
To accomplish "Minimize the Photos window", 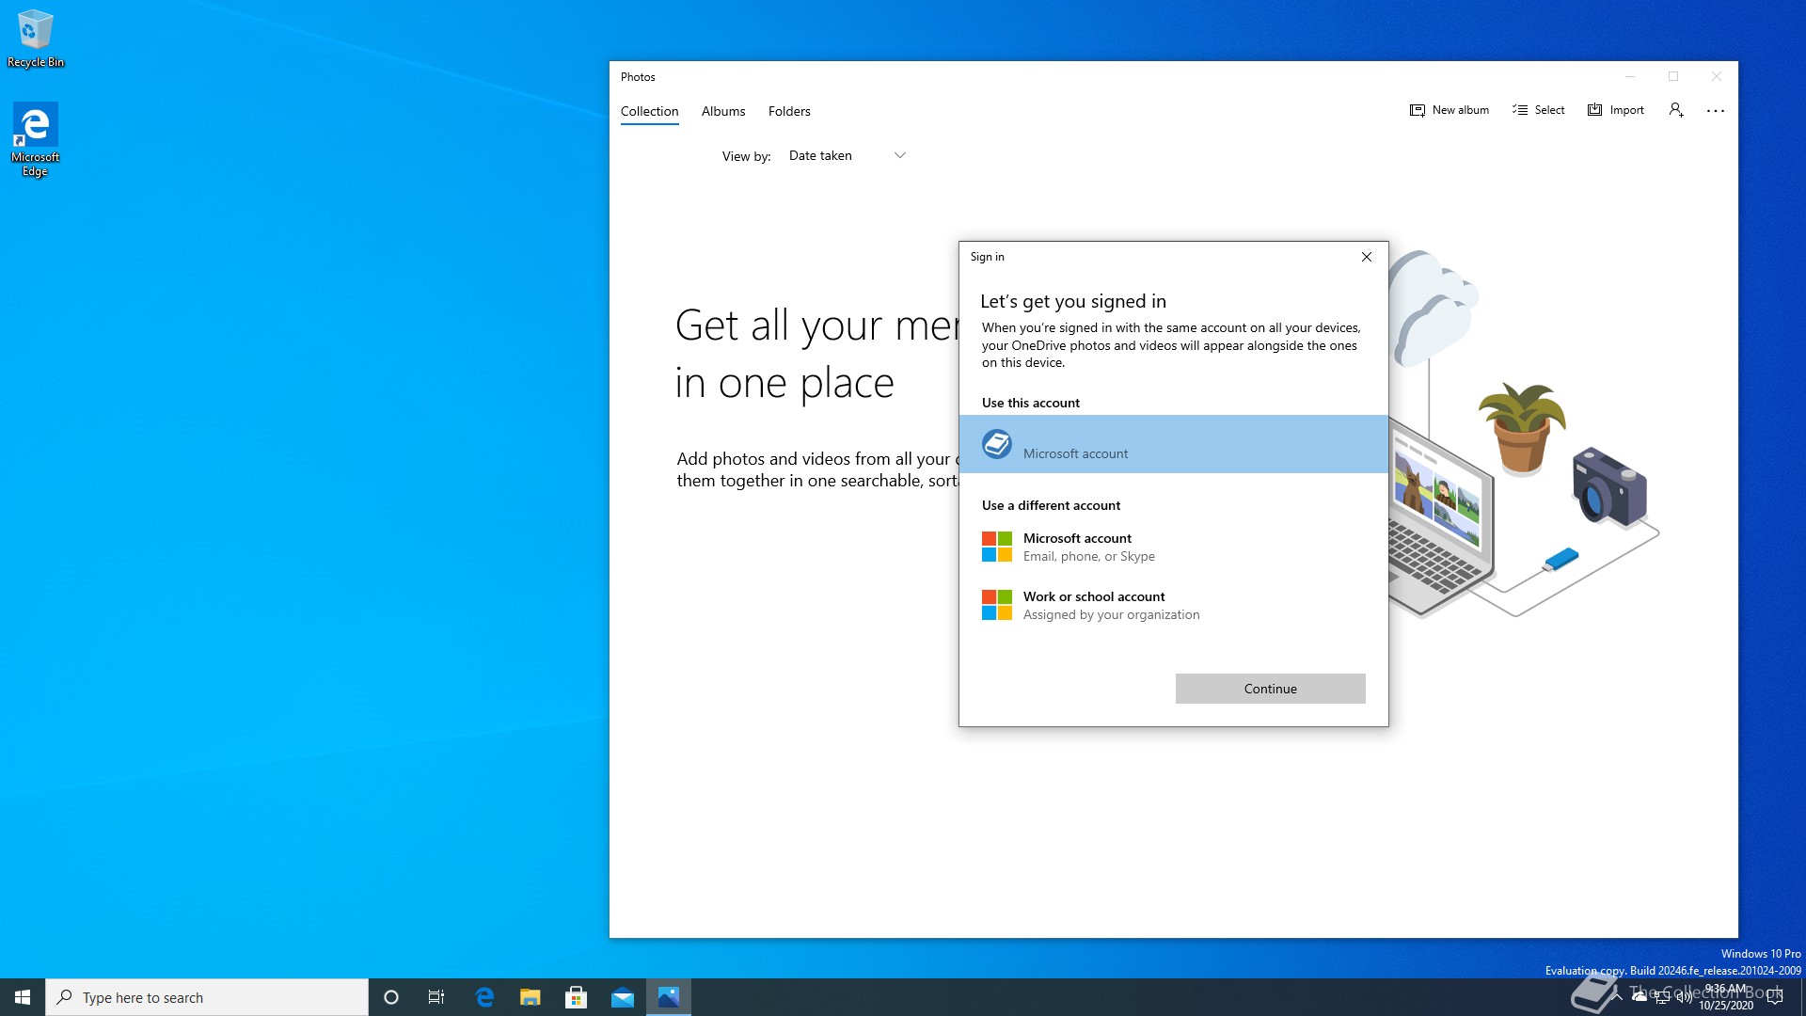I will [x=1630, y=77].
